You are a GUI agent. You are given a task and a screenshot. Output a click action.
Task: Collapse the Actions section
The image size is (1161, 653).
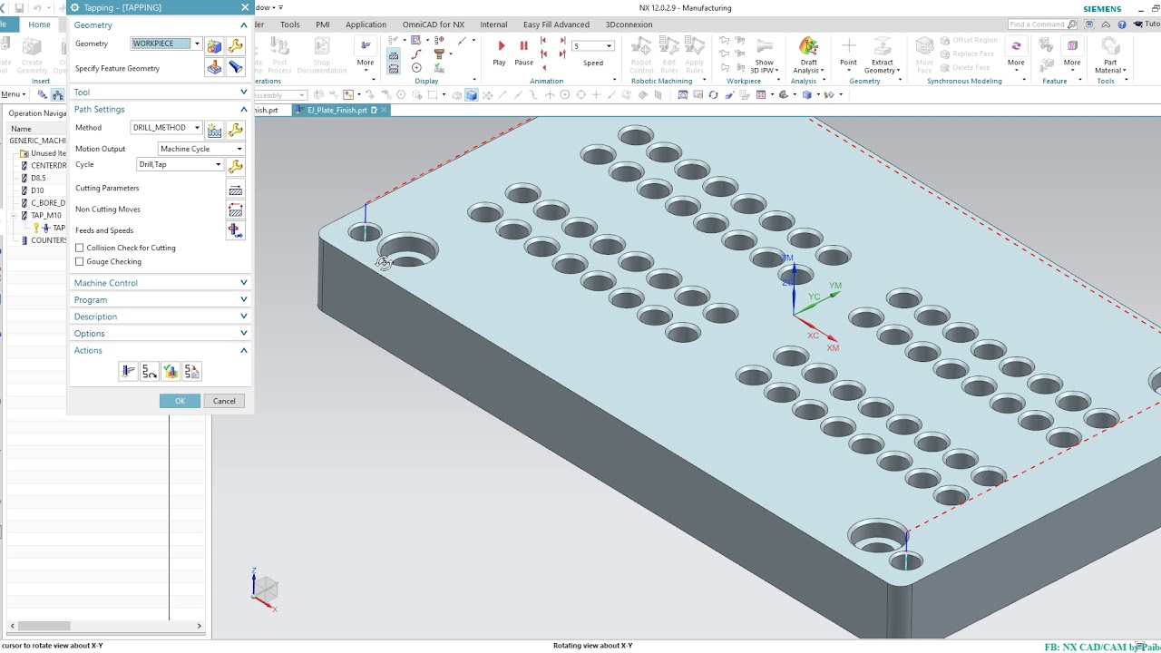coord(160,350)
